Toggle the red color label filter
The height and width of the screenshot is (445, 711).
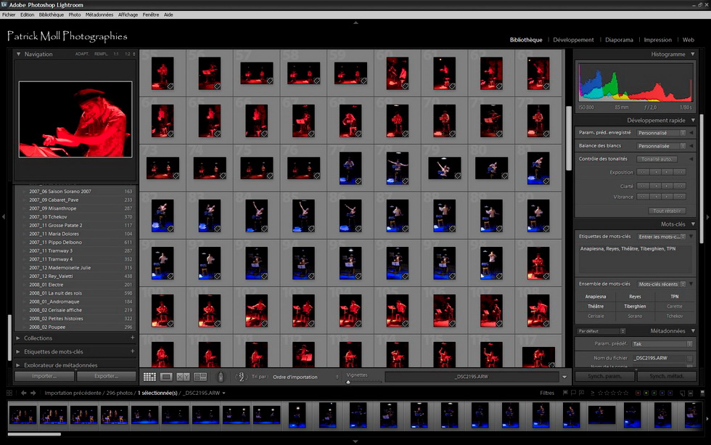click(x=638, y=393)
